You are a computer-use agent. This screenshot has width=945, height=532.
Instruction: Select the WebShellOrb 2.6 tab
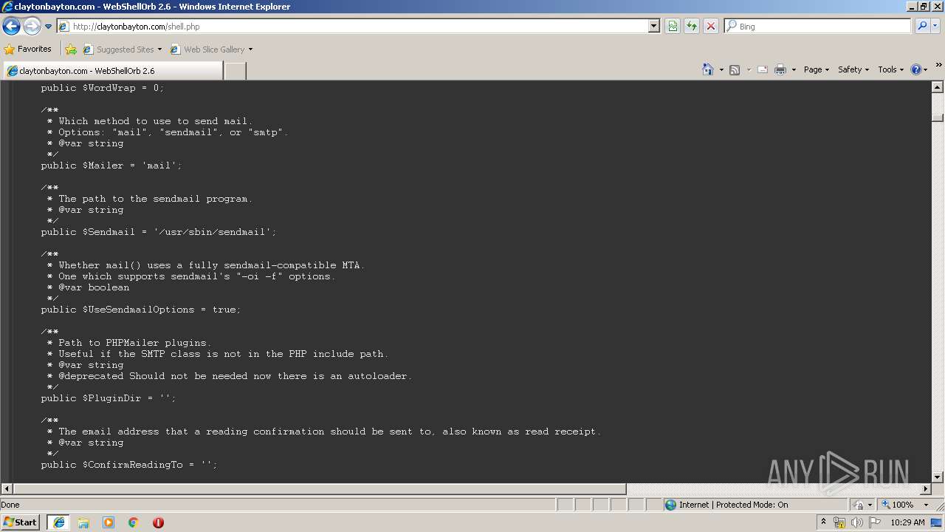112,71
